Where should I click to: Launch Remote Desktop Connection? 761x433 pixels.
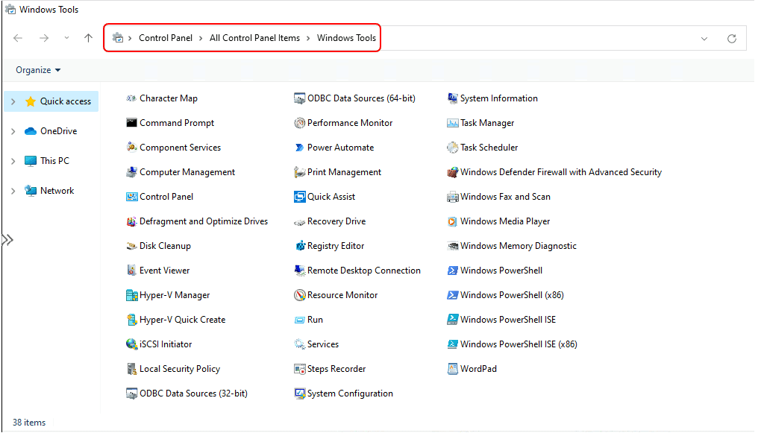363,270
